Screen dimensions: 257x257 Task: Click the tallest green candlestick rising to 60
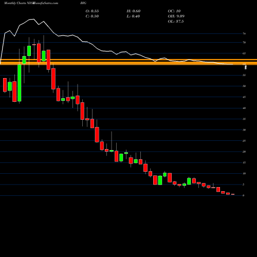[x=20, y=83]
